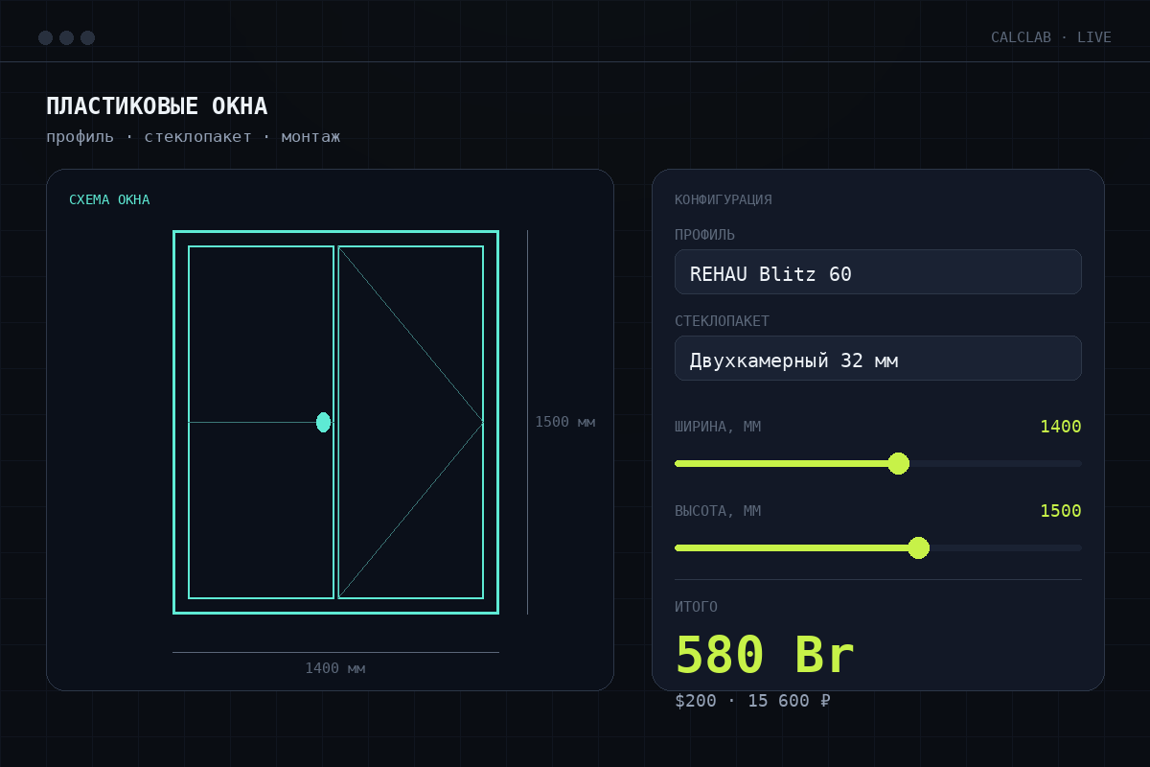
Task: Click the width value 1400 above slider
Action: point(1061,427)
